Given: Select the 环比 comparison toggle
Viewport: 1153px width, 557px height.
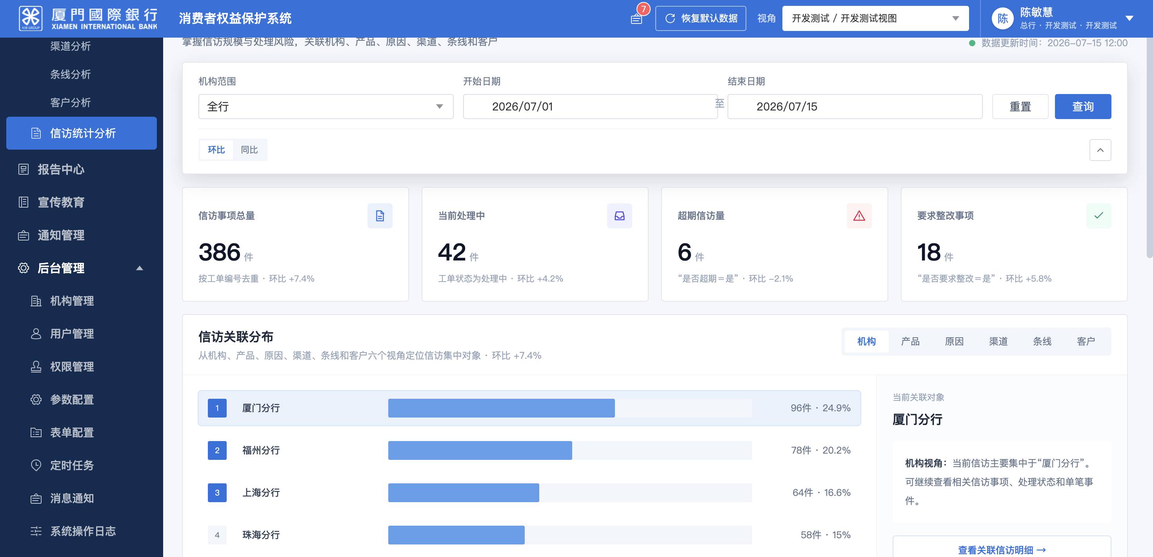Looking at the screenshot, I should point(216,150).
